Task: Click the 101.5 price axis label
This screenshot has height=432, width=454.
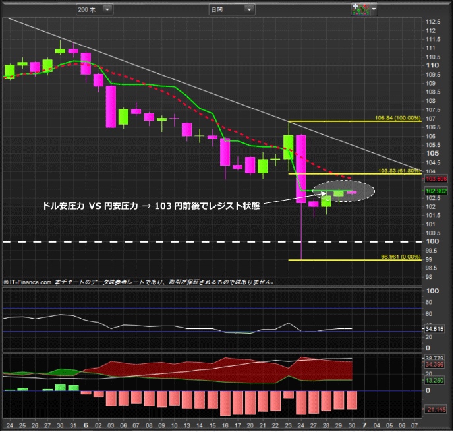Action: 433,215
